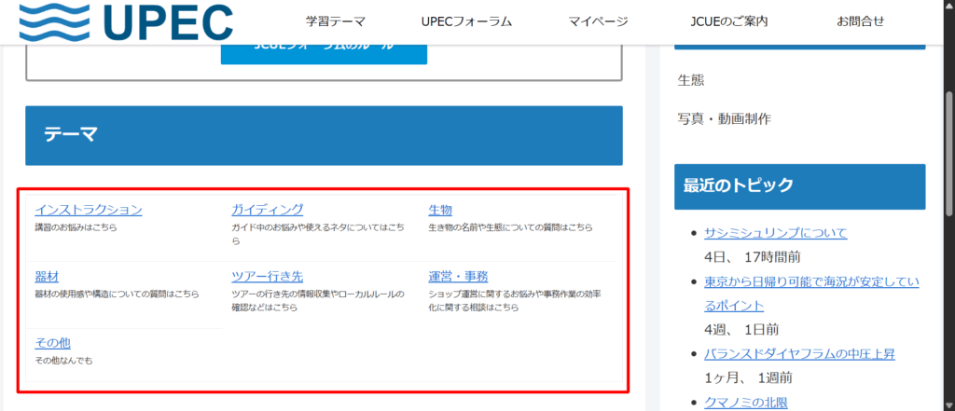This screenshot has width=955, height=411.
Task: Choose the その他 theme link
Action: (52, 343)
